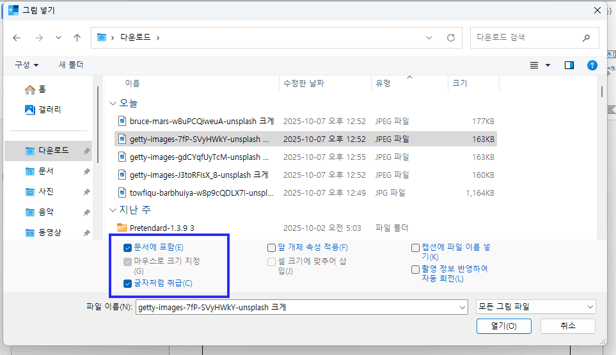Screen dimensions: 616x355
Task: Click the Up one level arrow
Action: (77, 38)
